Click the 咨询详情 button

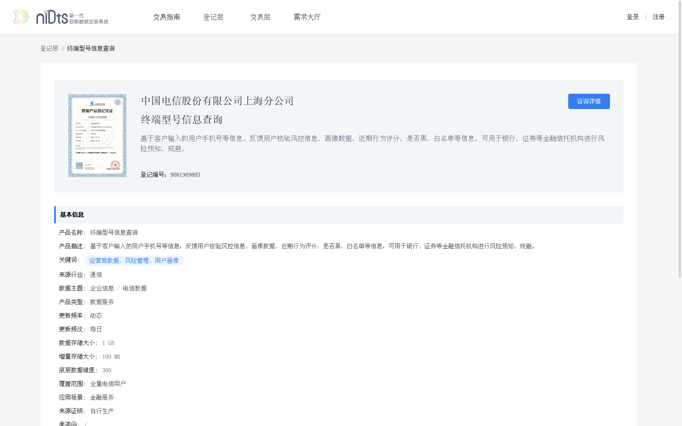pyautogui.click(x=589, y=101)
